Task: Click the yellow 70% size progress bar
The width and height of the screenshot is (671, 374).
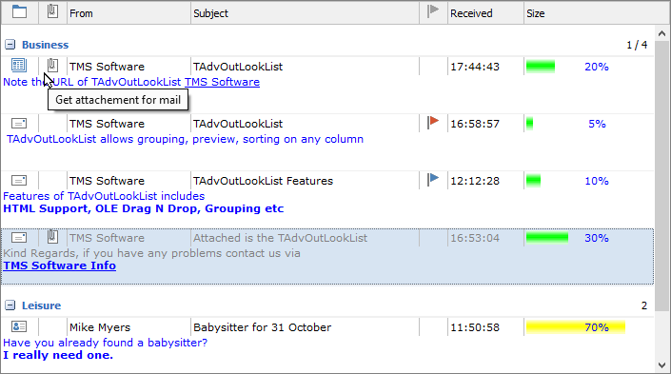Action: coord(576,327)
